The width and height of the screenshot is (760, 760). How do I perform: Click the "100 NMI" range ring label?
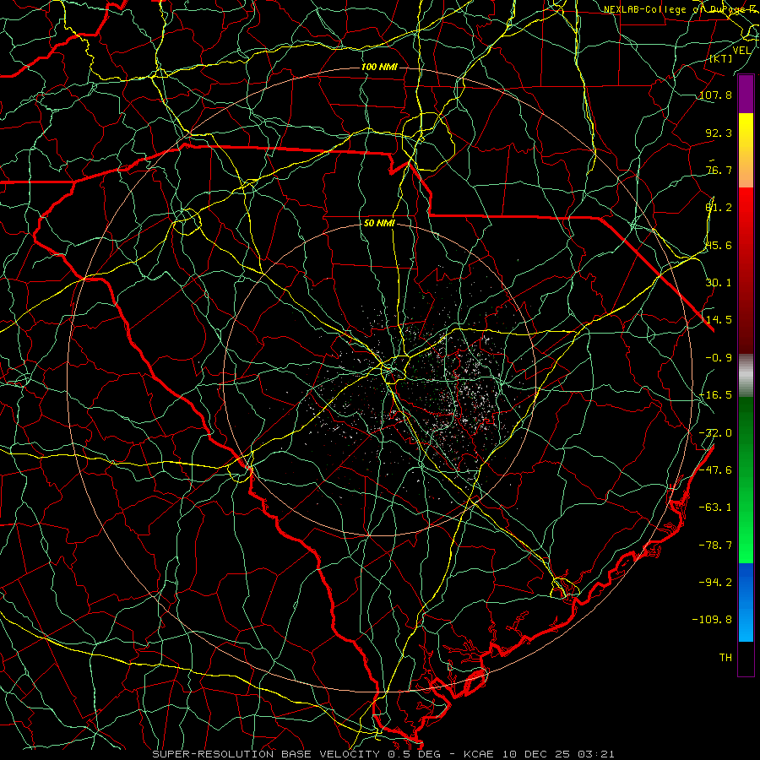click(x=379, y=67)
